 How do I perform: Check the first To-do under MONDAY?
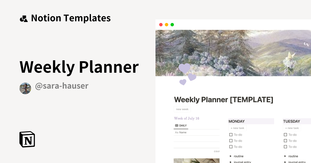(231, 135)
